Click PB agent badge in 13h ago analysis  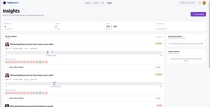pos(9,62)
